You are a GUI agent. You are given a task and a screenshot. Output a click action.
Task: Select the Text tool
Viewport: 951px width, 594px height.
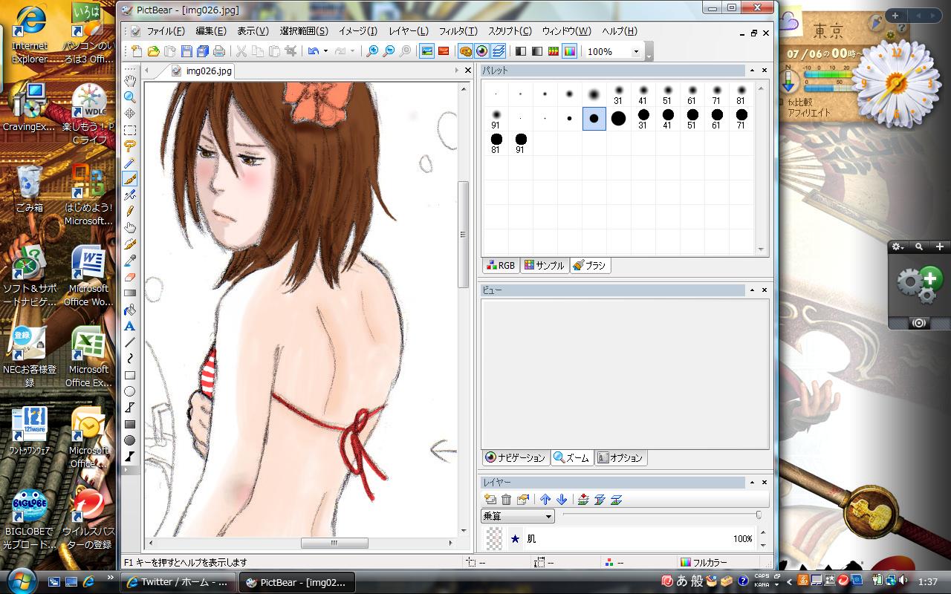coord(130,326)
